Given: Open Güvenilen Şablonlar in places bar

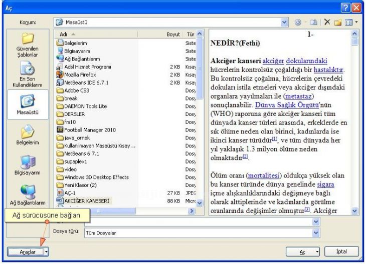Looking at the screenshot, I should click(28, 44).
